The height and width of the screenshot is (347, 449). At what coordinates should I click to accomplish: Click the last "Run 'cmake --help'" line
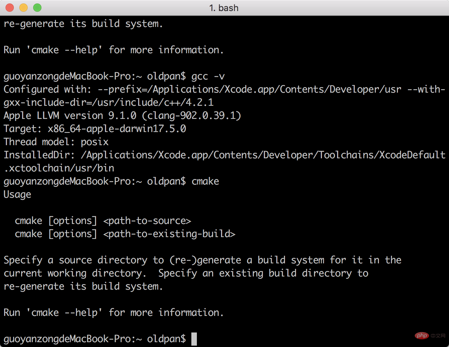pos(114,313)
